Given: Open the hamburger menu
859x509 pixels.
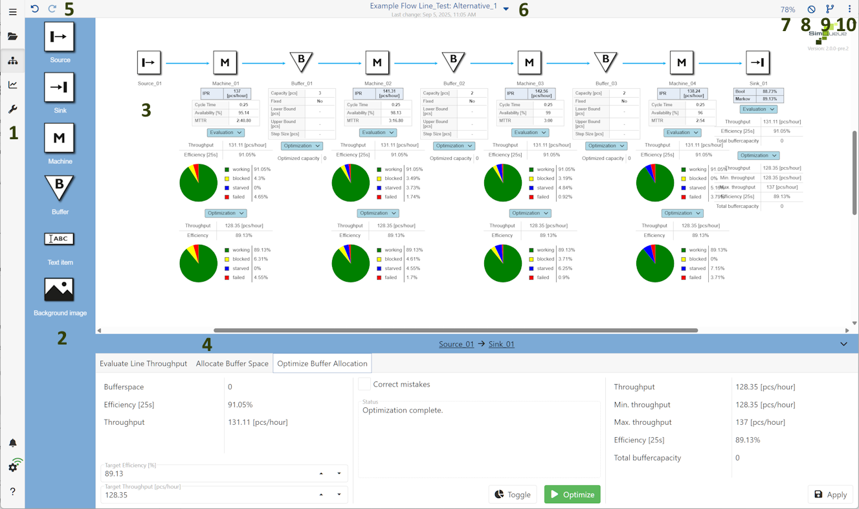Looking at the screenshot, I should pos(12,12).
